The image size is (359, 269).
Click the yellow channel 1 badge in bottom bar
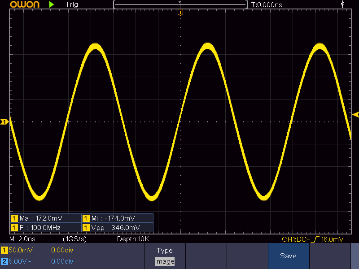(4, 250)
